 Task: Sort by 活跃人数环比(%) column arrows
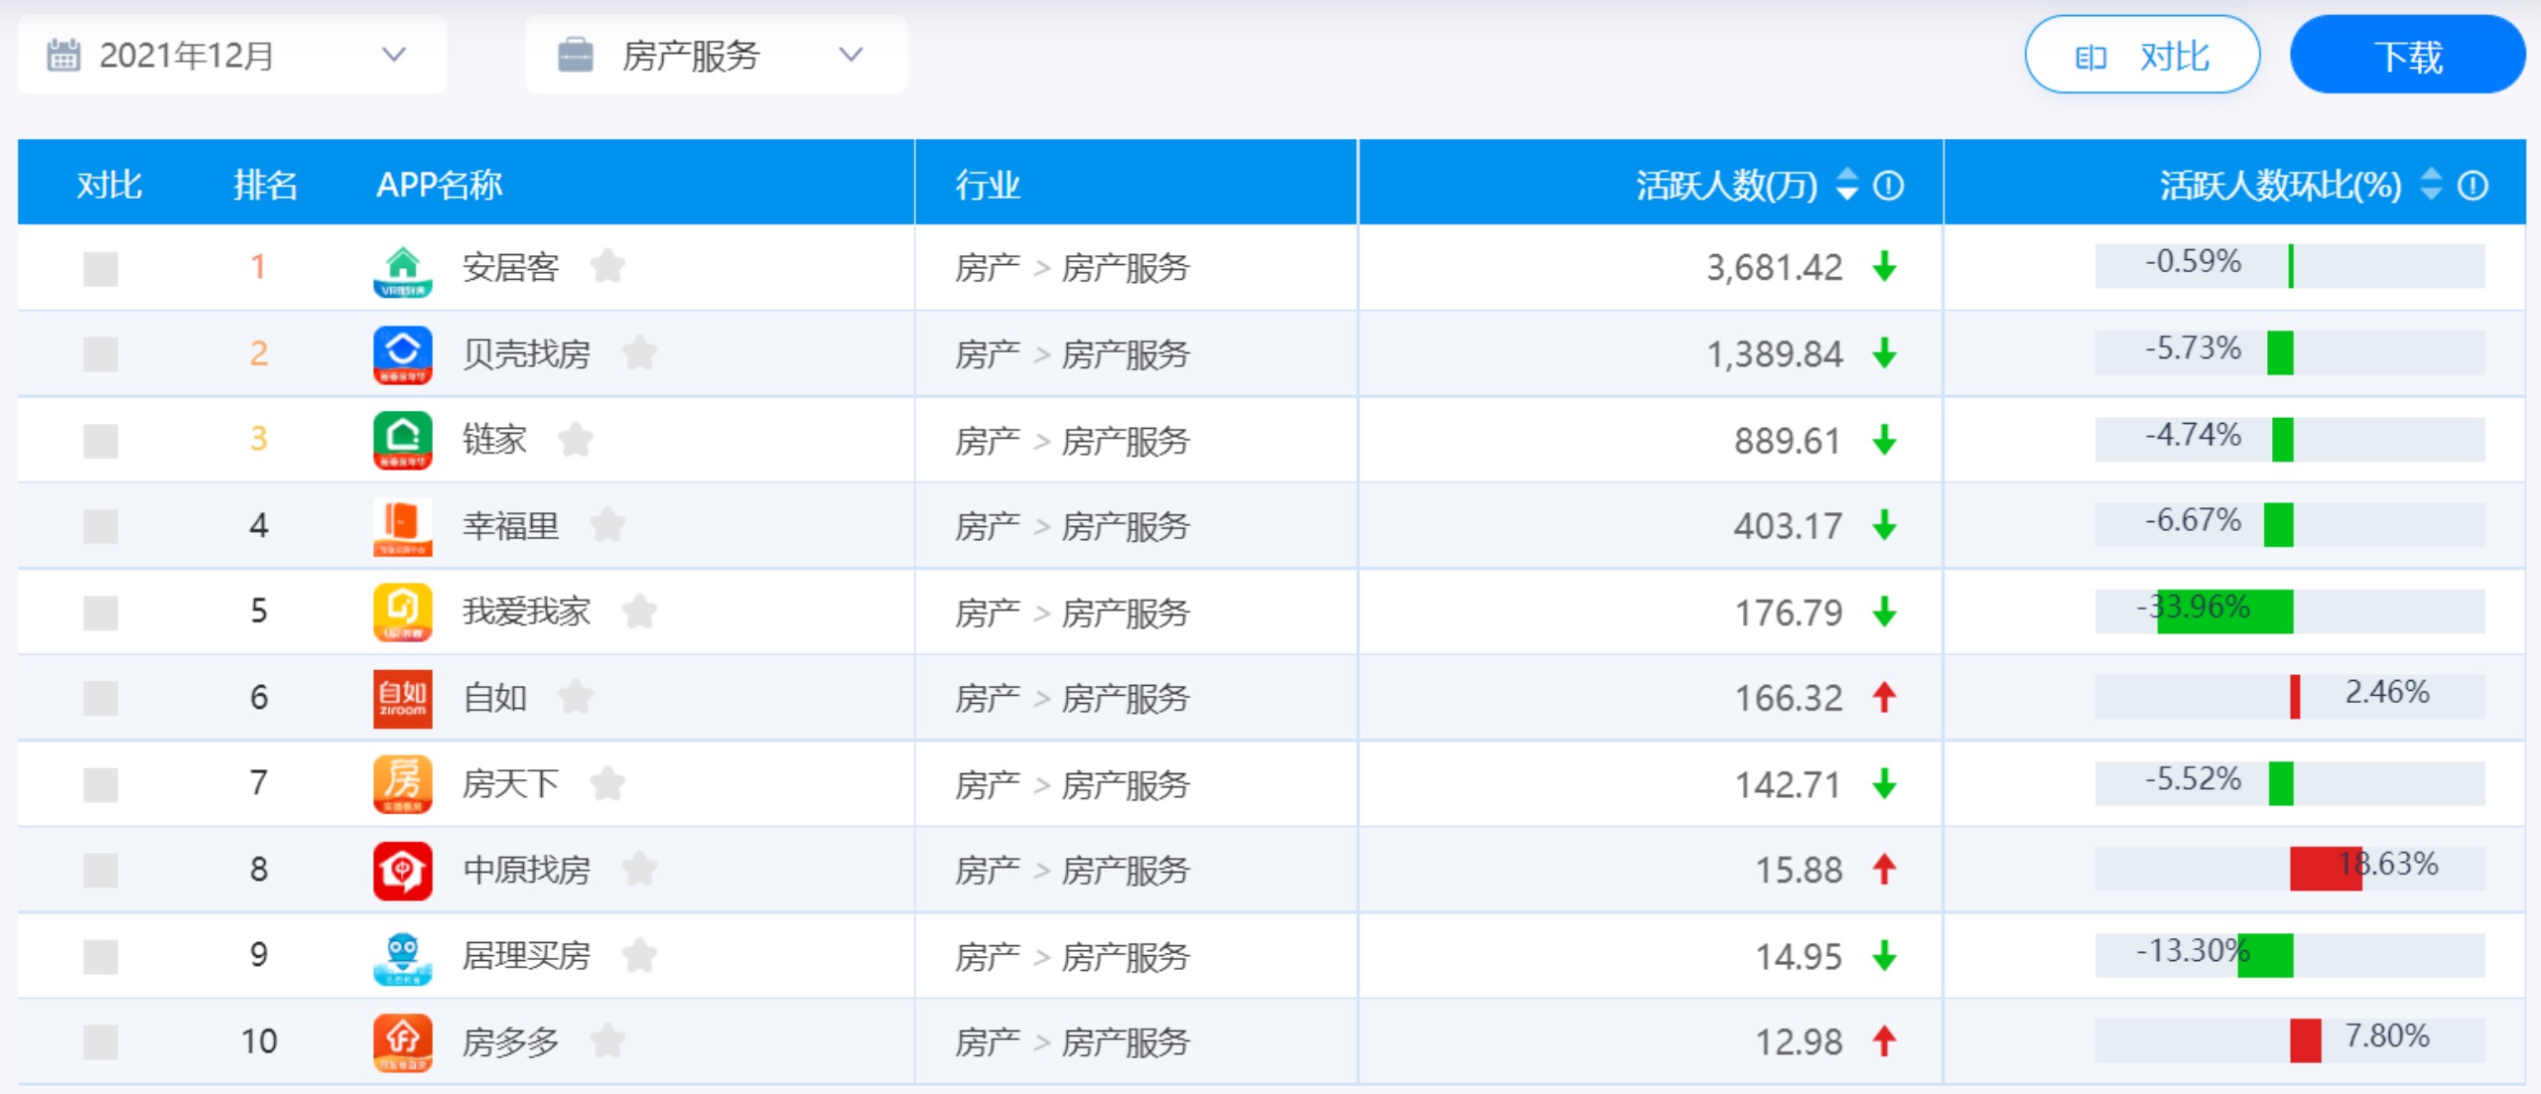[x=2431, y=185]
